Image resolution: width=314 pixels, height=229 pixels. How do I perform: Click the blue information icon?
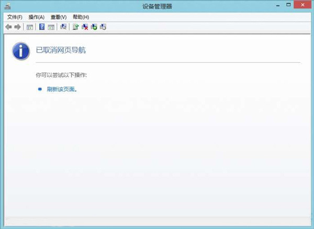pyautogui.click(x=21, y=51)
